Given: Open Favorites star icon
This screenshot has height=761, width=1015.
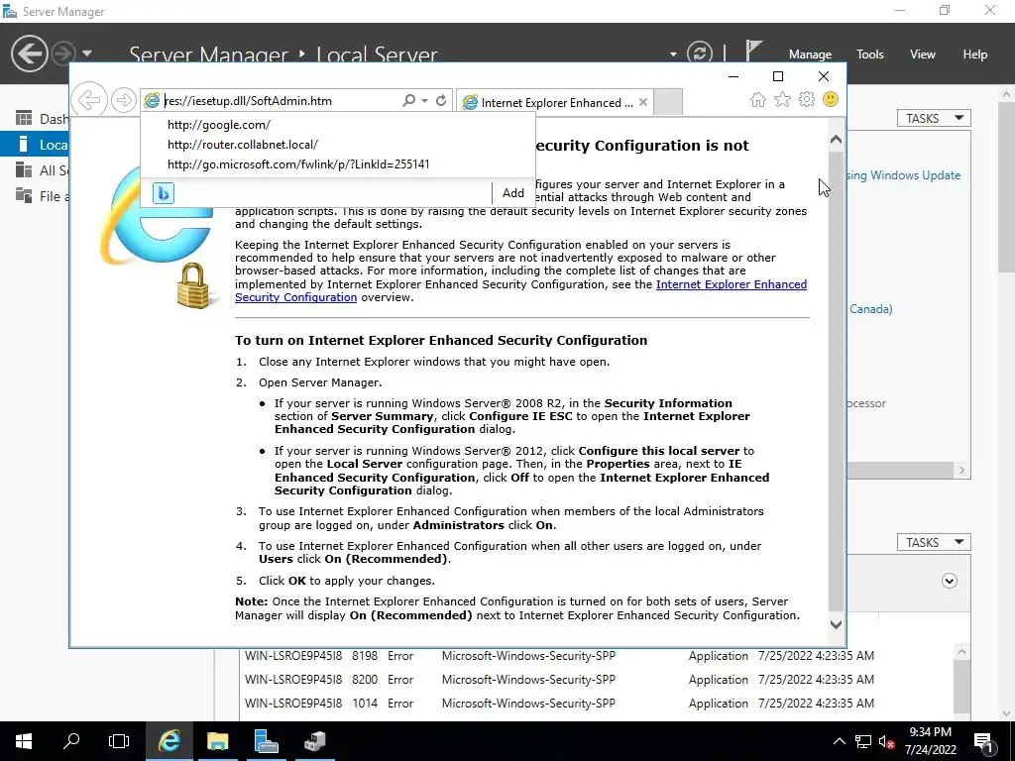Looking at the screenshot, I should (783, 100).
